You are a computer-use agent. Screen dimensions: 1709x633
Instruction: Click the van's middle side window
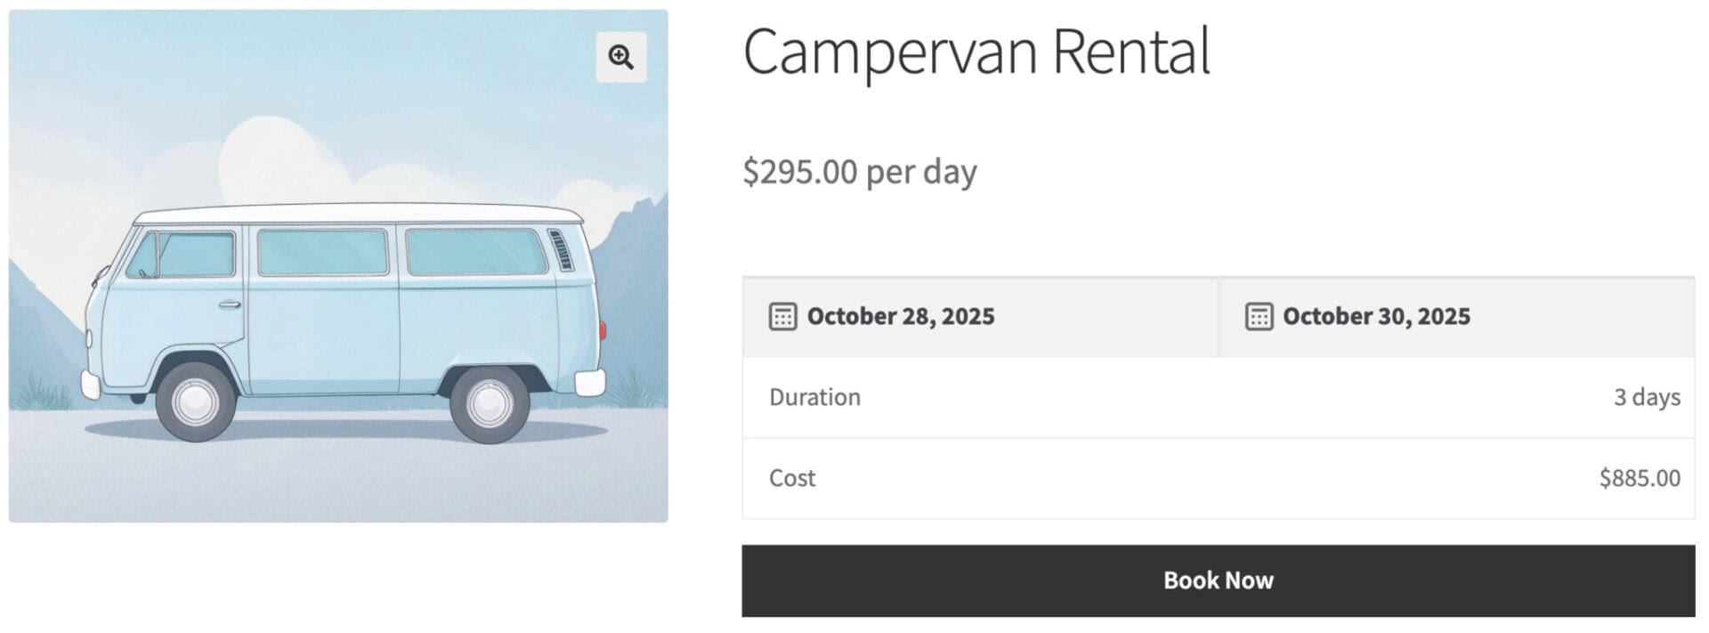(x=322, y=252)
